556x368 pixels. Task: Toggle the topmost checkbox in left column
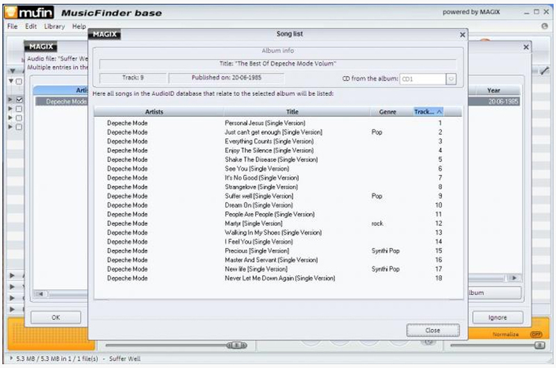(x=19, y=81)
